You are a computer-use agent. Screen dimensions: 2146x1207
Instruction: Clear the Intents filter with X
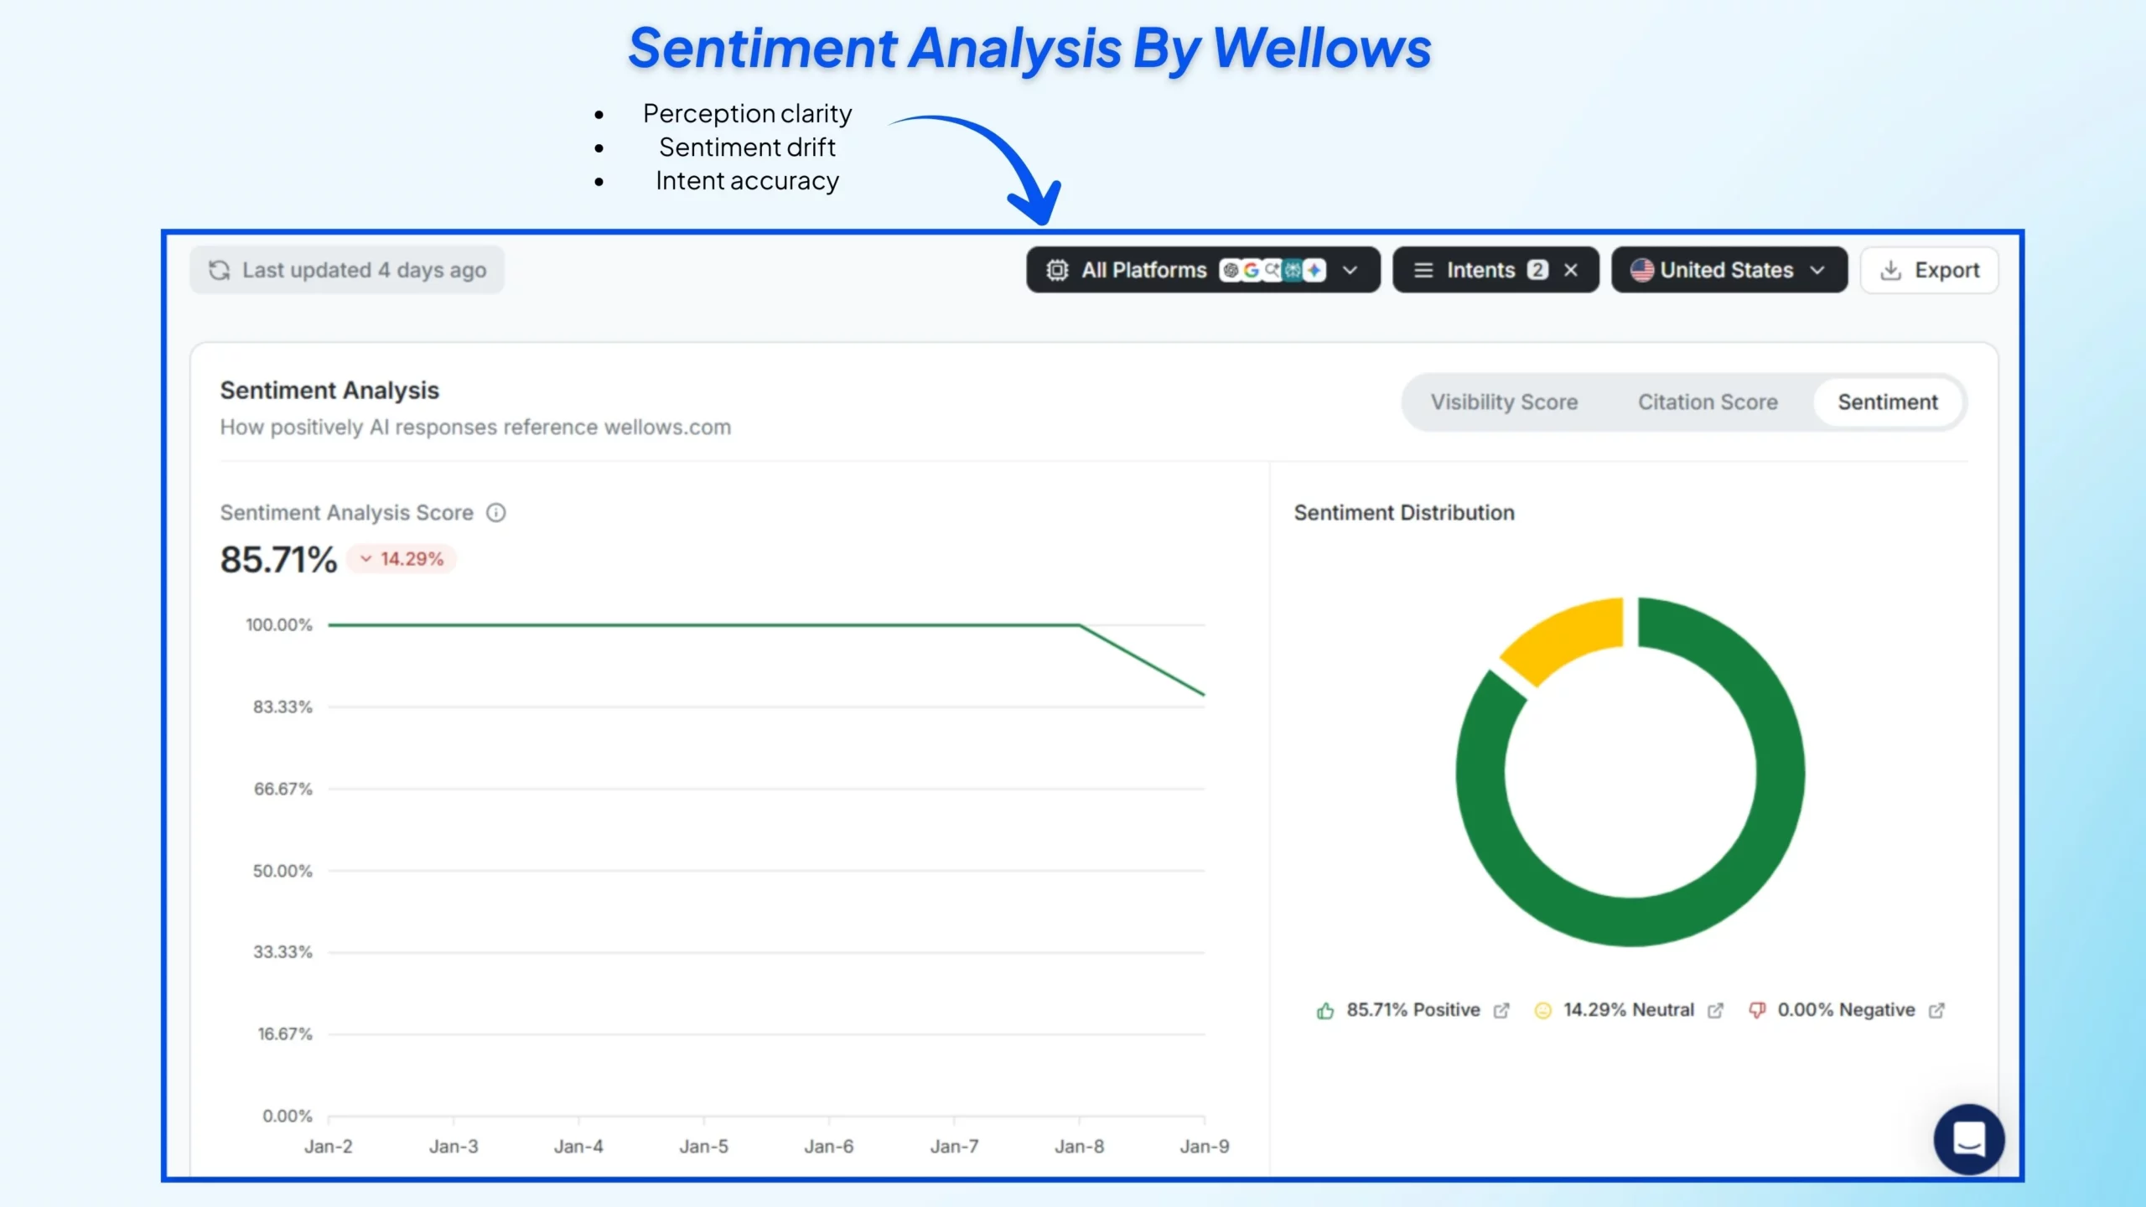point(1571,270)
